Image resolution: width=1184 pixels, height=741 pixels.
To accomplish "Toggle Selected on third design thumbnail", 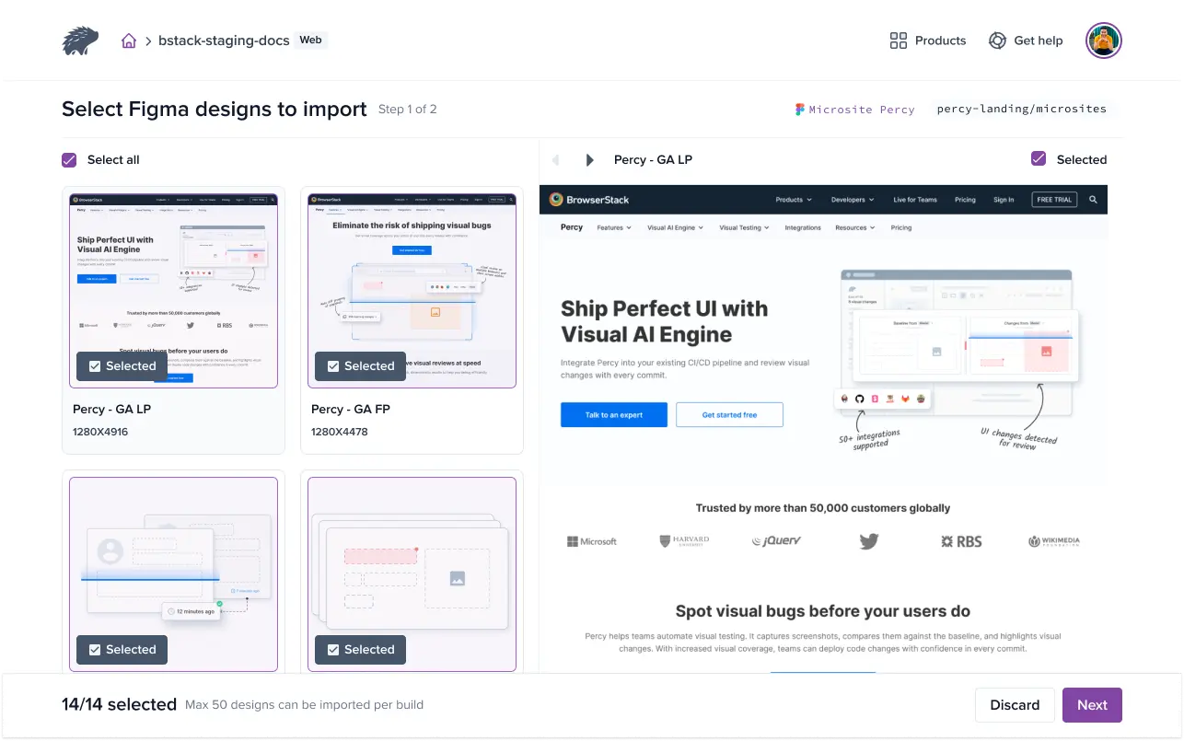I will (x=122, y=650).
